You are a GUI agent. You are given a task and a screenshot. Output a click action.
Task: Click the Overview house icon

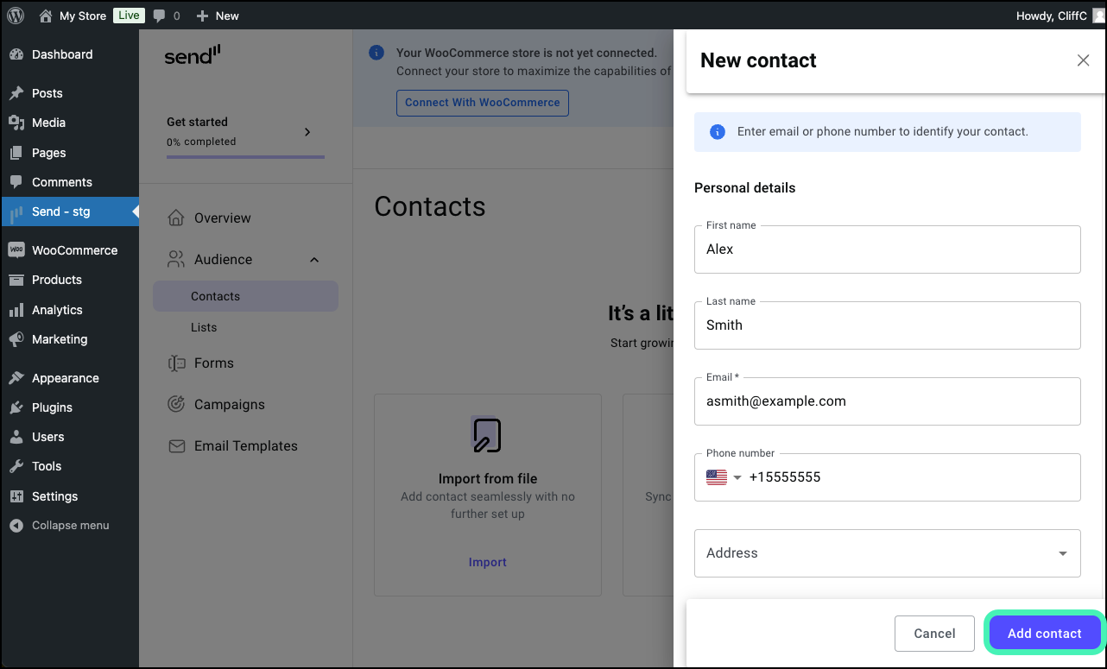coord(176,218)
